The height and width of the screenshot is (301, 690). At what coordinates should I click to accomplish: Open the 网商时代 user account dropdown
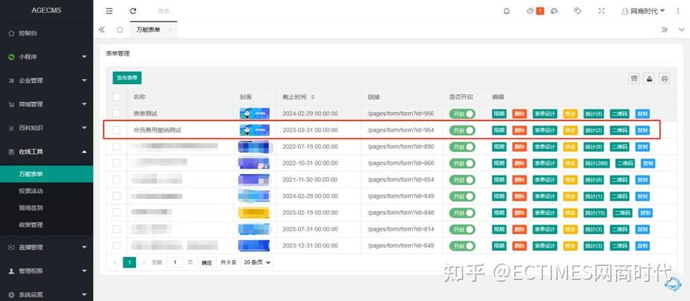click(x=643, y=11)
